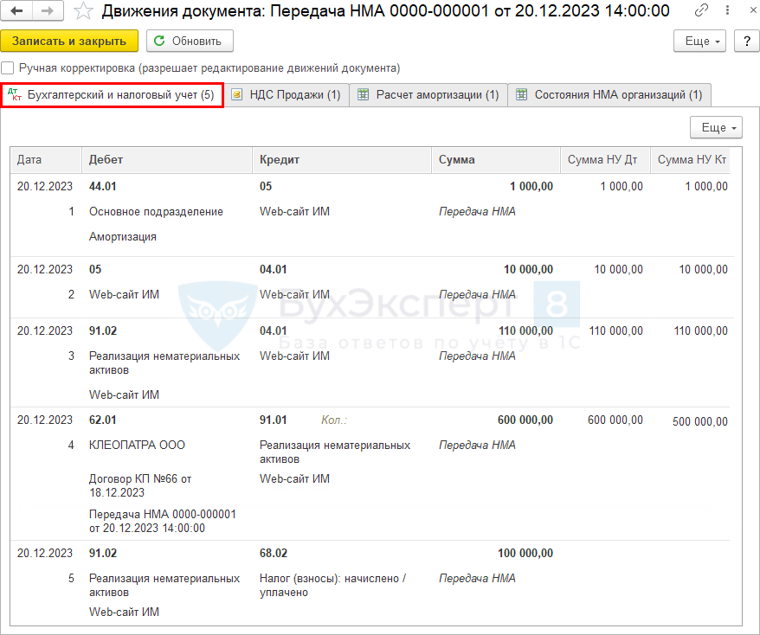Open help with the question mark button
The height and width of the screenshot is (635, 760).
pos(746,41)
